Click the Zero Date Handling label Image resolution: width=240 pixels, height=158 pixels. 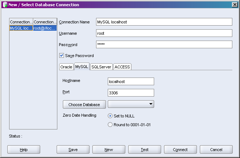(79, 115)
